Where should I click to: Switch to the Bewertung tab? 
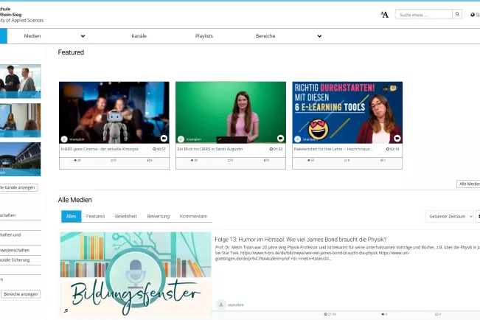pyautogui.click(x=159, y=216)
